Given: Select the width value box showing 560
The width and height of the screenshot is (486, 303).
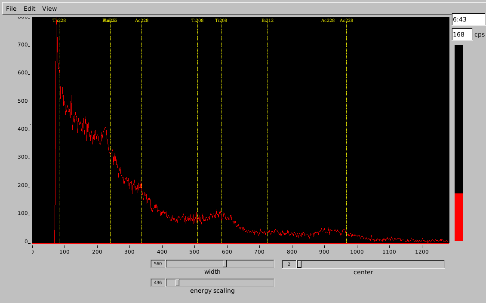Looking at the screenshot, I should coord(158,264).
